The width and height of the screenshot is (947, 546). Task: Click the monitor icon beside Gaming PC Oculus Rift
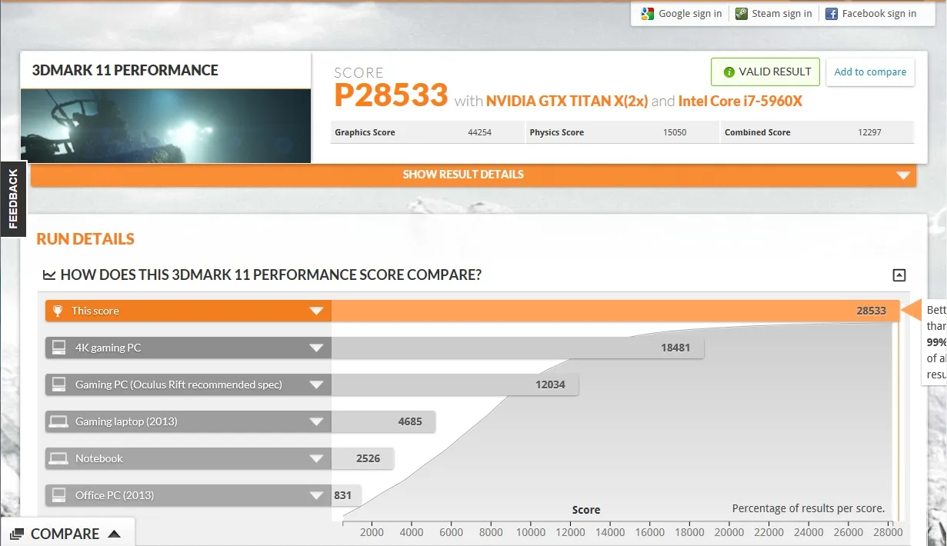[58, 385]
